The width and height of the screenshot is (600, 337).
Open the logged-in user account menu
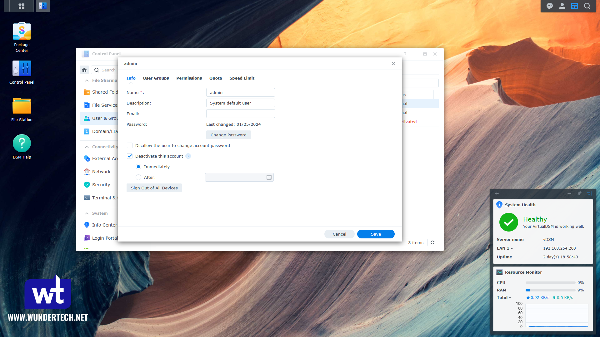coord(562,6)
